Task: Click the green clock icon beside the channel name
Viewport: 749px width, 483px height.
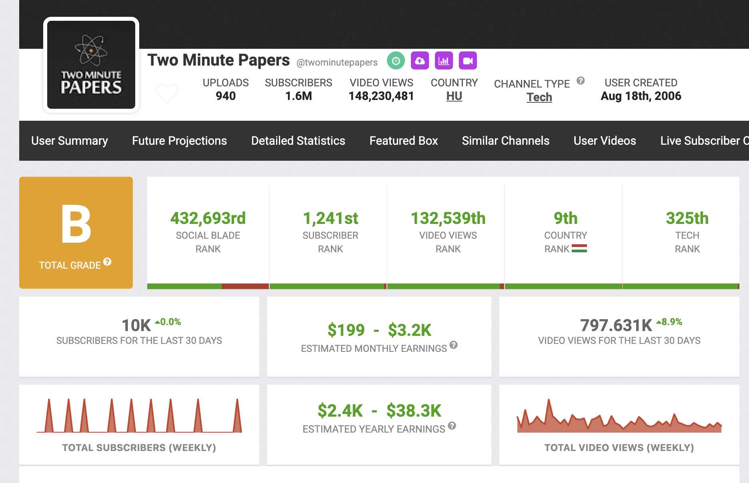Action: click(x=396, y=61)
